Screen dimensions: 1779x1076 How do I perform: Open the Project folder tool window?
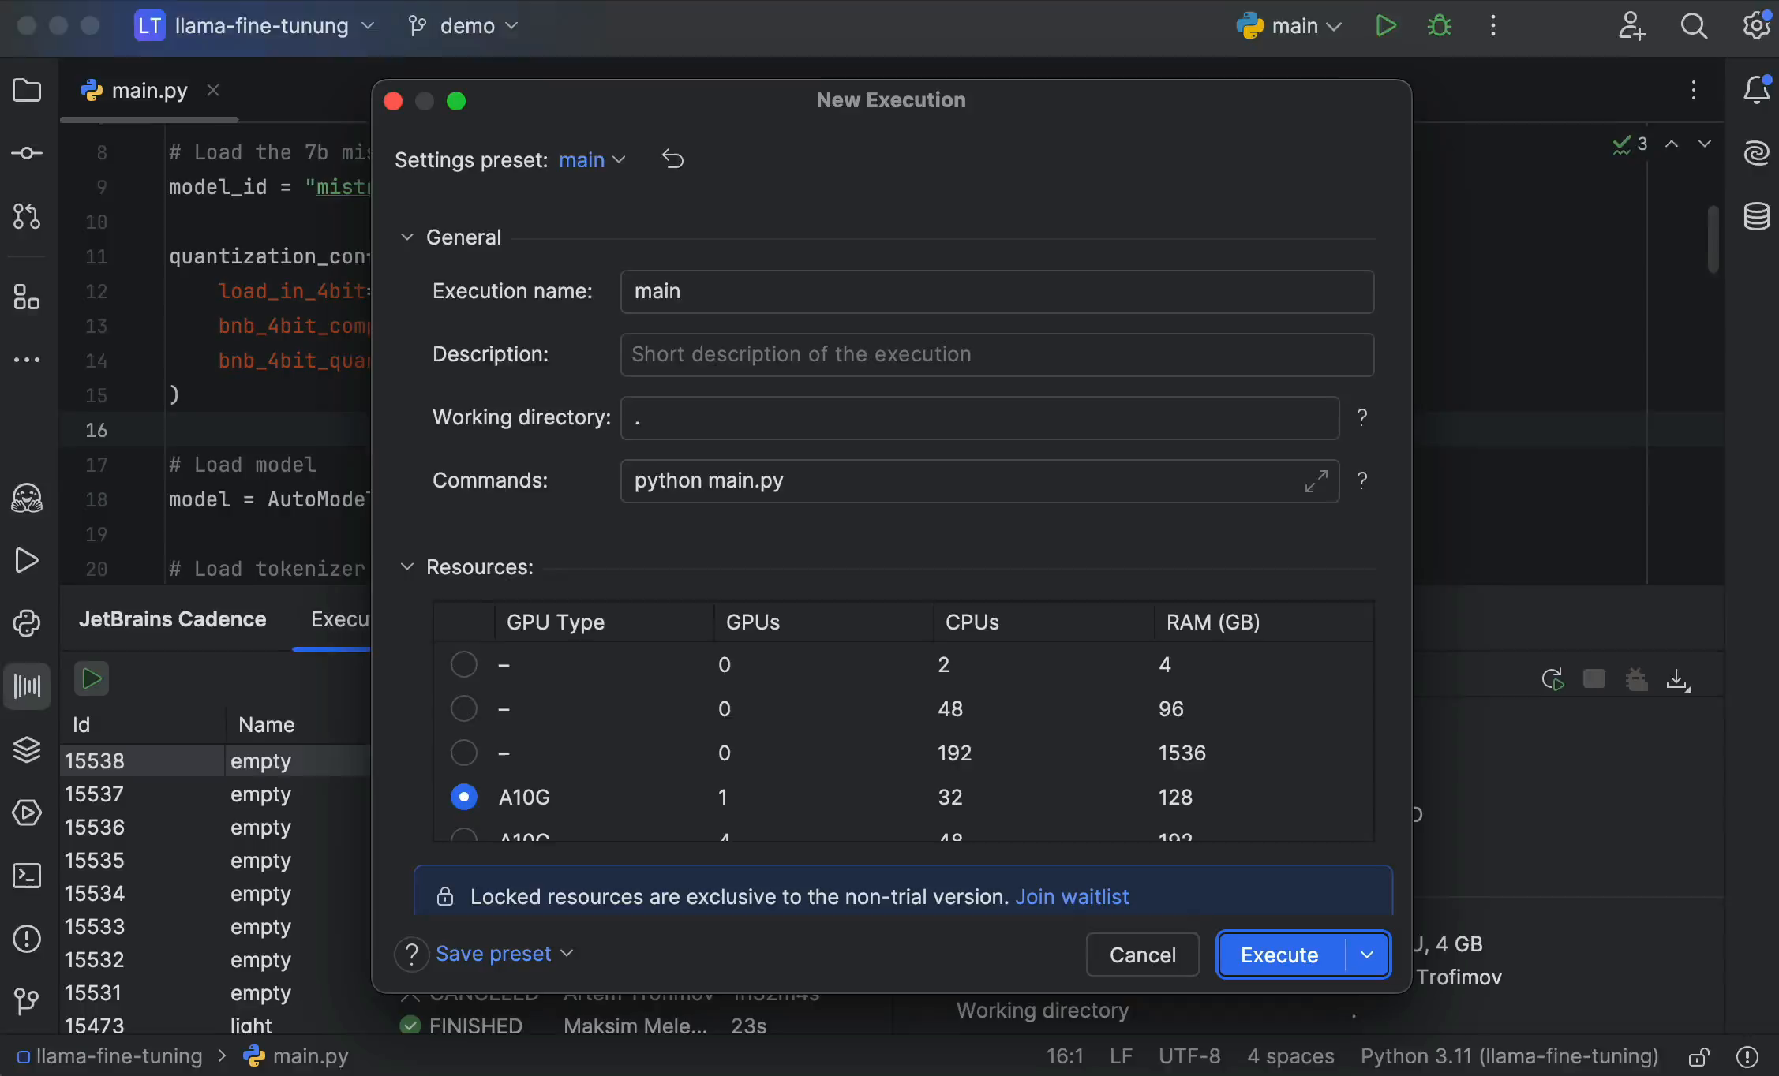tap(27, 90)
